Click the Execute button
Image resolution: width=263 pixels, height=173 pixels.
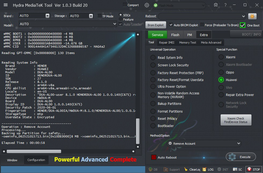point(241,157)
